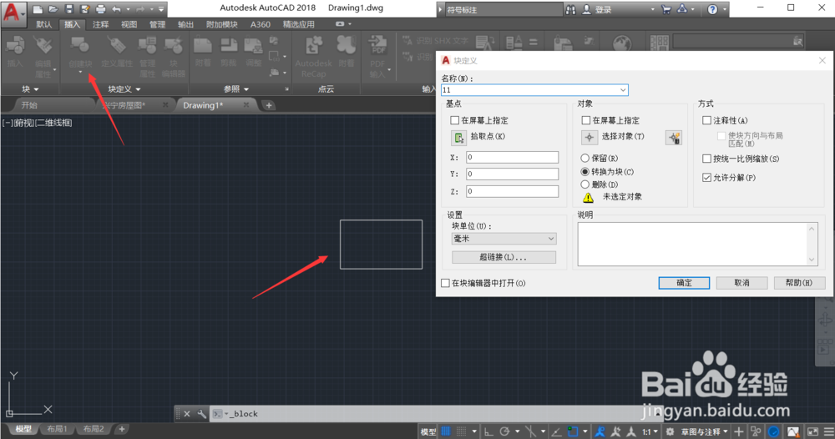
Task: Click the _block command line input
Action: coord(437,413)
